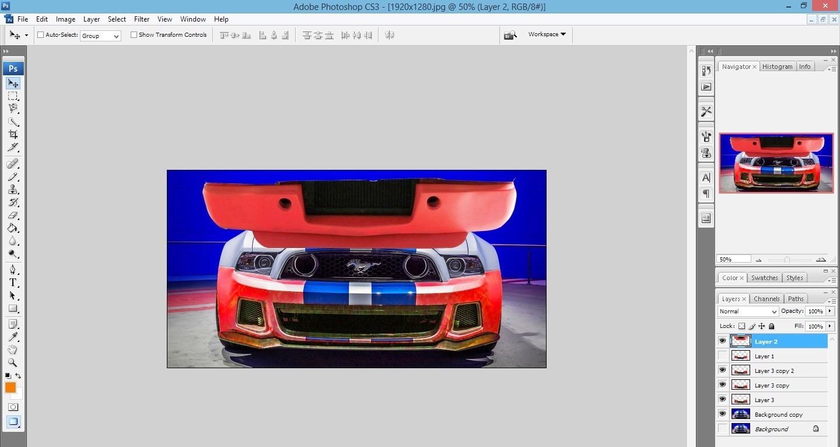Enable Auto-Select checkbox
This screenshot has height=447, width=840.
pos(41,35)
